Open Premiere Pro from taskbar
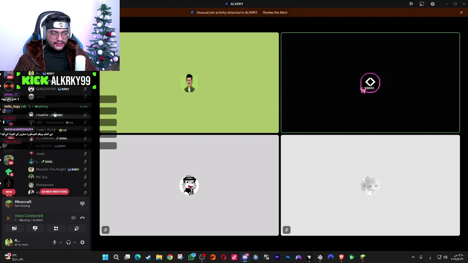This screenshot has height=263, width=468. 277,258
